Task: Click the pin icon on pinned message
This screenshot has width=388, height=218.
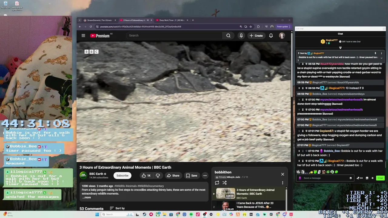Action: click(x=375, y=53)
